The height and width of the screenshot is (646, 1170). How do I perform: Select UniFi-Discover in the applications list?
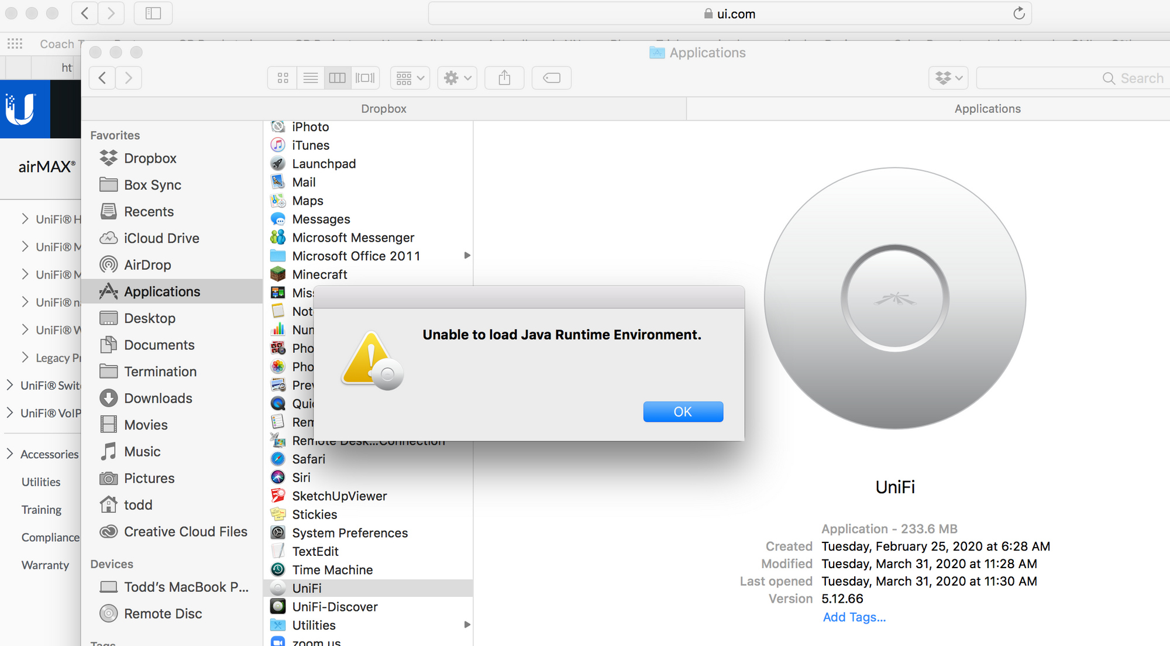click(x=335, y=607)
